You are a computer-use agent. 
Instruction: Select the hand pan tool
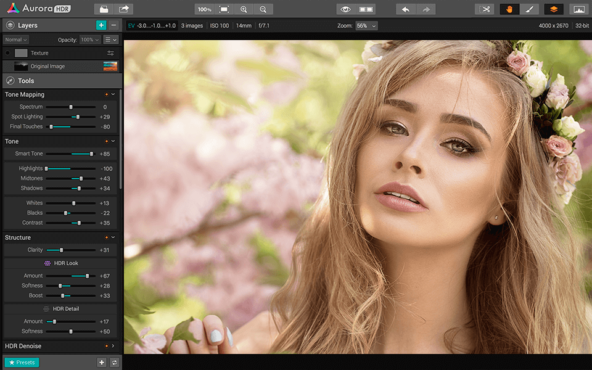509,9
